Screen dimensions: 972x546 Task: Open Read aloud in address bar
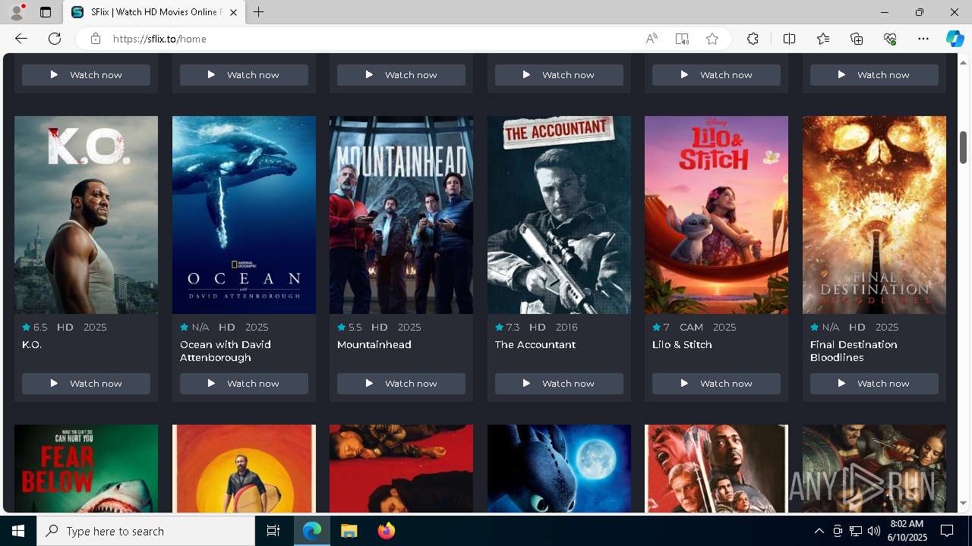pyautogui.click(x=652, y=39)
